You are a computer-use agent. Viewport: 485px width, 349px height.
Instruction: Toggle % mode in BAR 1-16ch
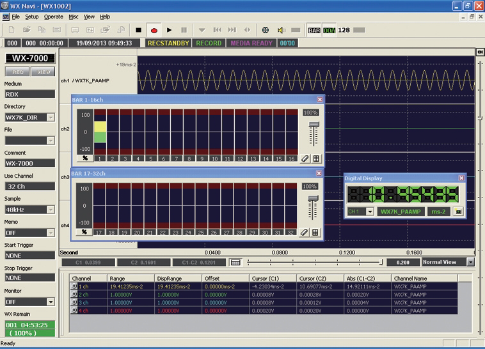pyautogui.click(x=84, y=159)
